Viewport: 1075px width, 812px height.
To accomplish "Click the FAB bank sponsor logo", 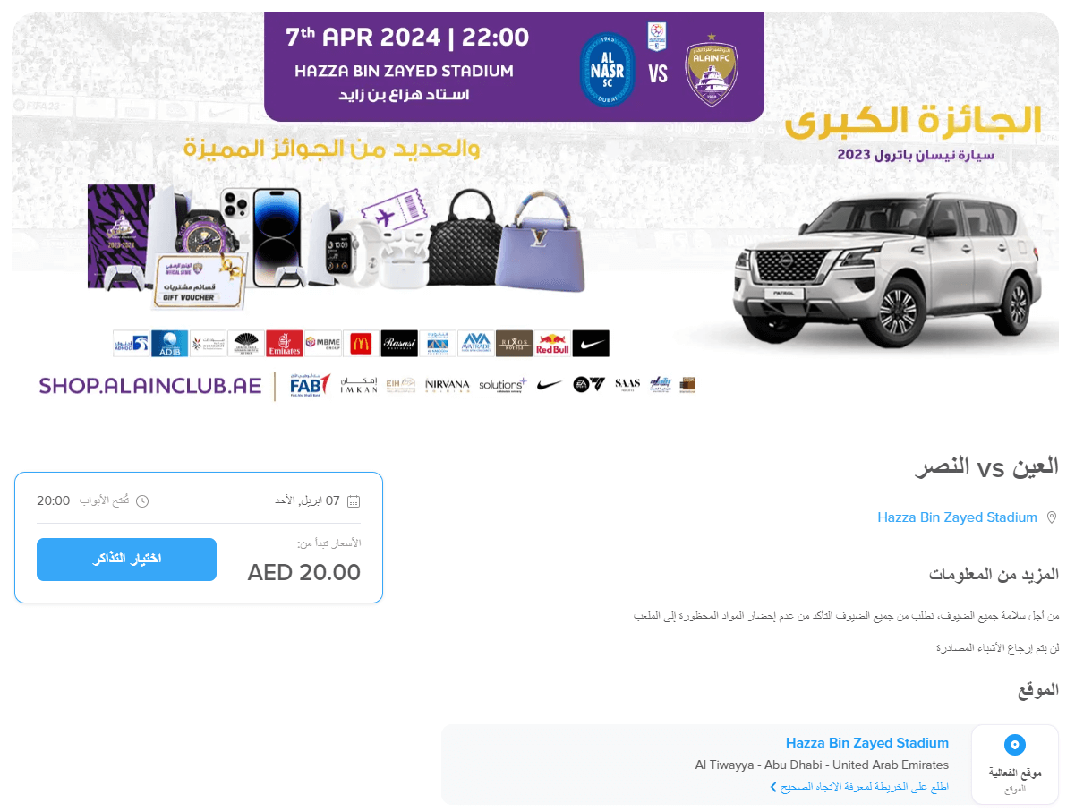I will (x=310, y=385).
